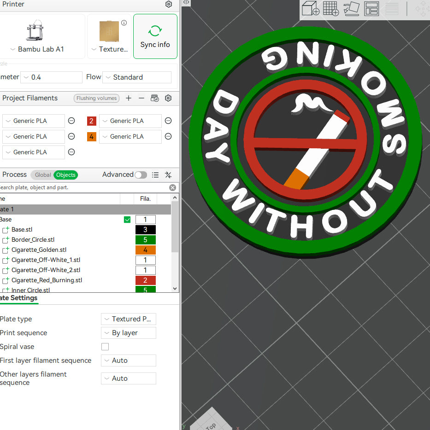This screenshot has width=430, height=430.
Task: Click the Add plate grid icon
Action: (x=331, y=9)
